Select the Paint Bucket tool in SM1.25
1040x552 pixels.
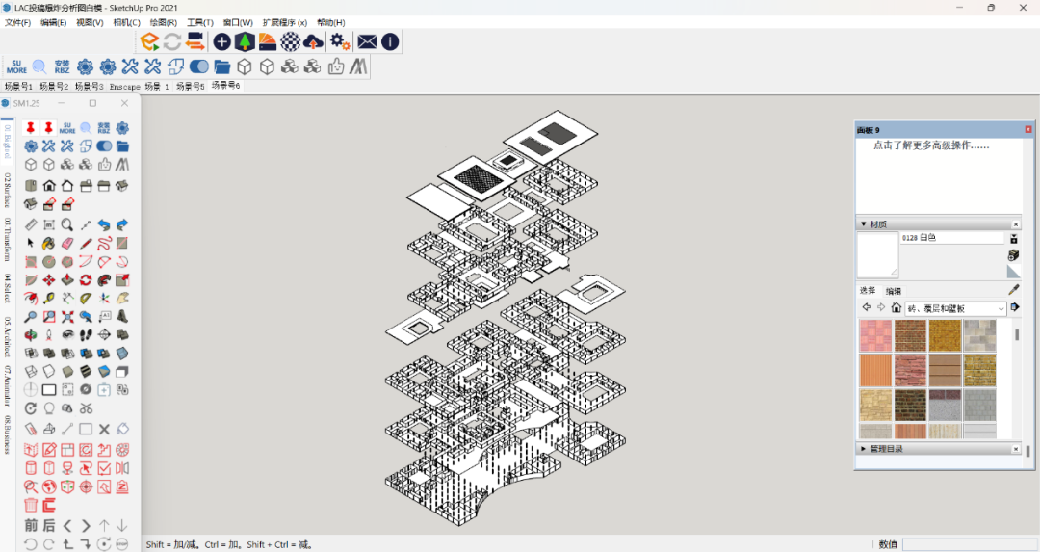pos(48,244)
